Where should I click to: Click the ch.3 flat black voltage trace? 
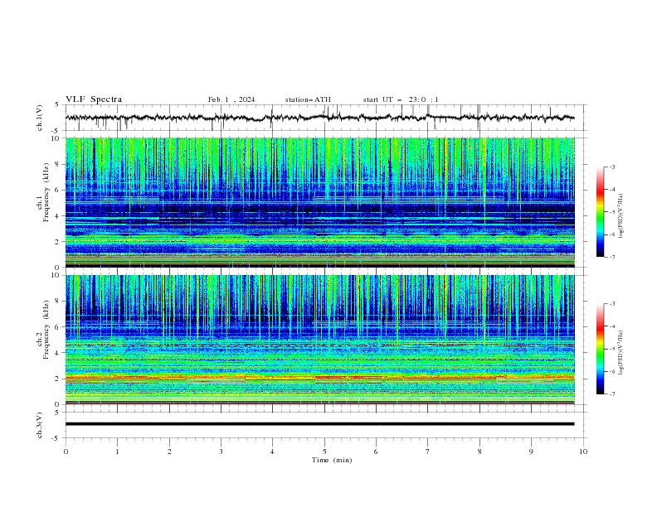click(319, 424)
